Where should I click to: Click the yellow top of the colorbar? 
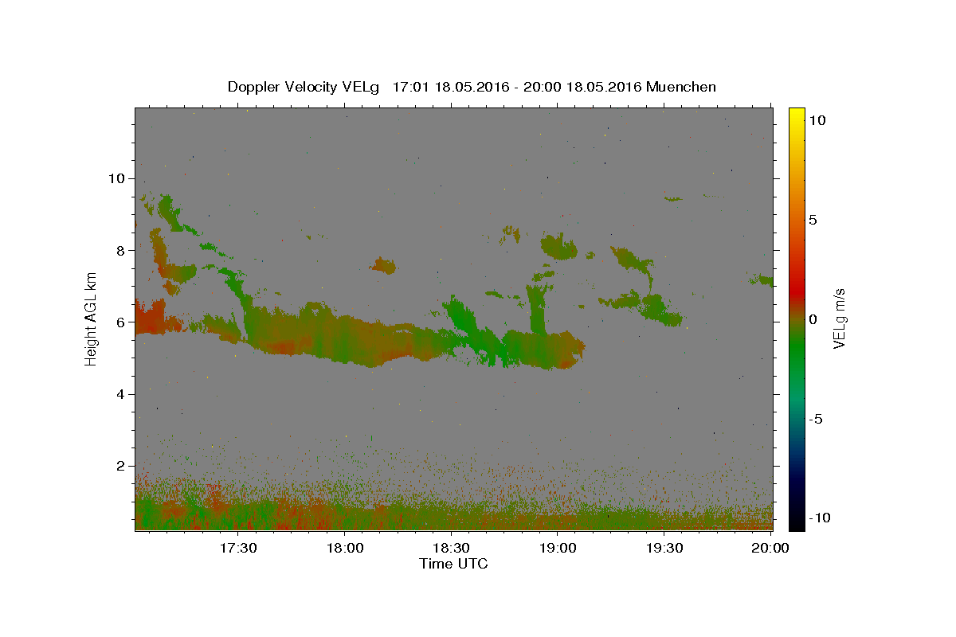(797, 115)
